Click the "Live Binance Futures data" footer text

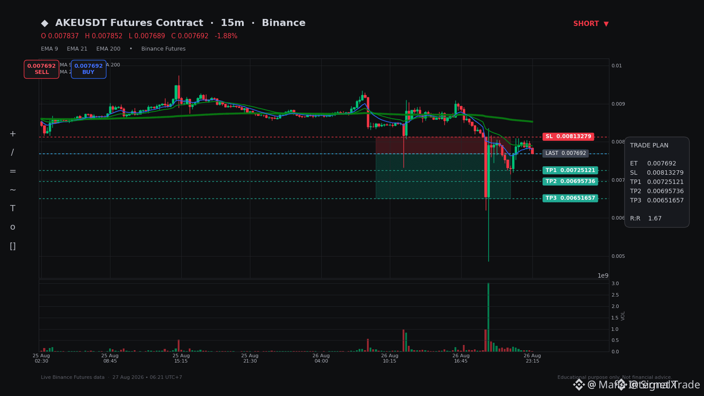(x=73, y=378)
